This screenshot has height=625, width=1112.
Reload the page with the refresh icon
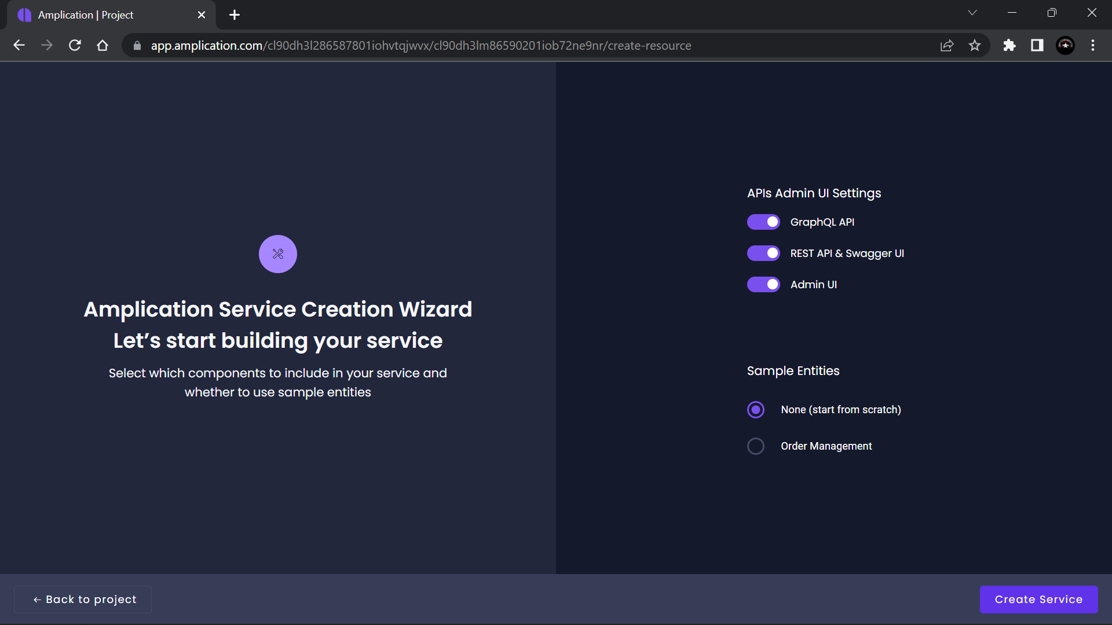75,45
